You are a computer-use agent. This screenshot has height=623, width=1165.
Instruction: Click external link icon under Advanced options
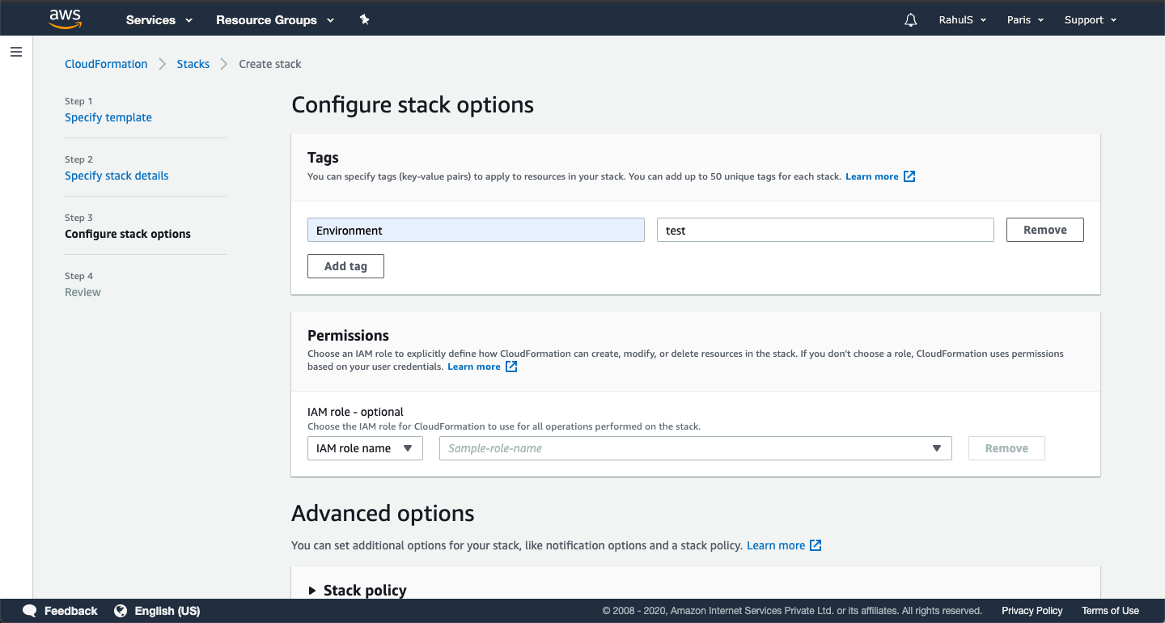click(x=815, y=545)
